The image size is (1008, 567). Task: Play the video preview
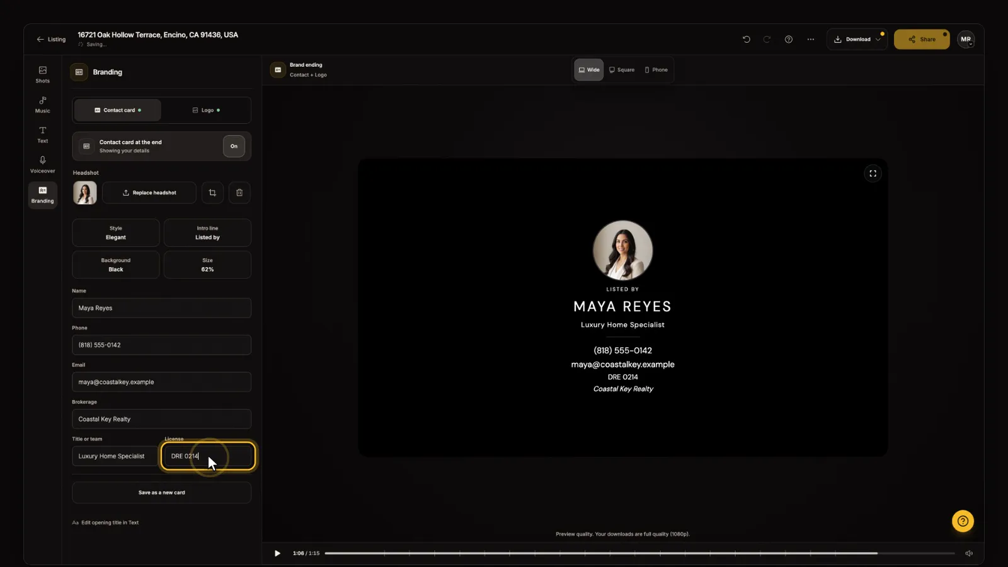[x=277, y=553]
